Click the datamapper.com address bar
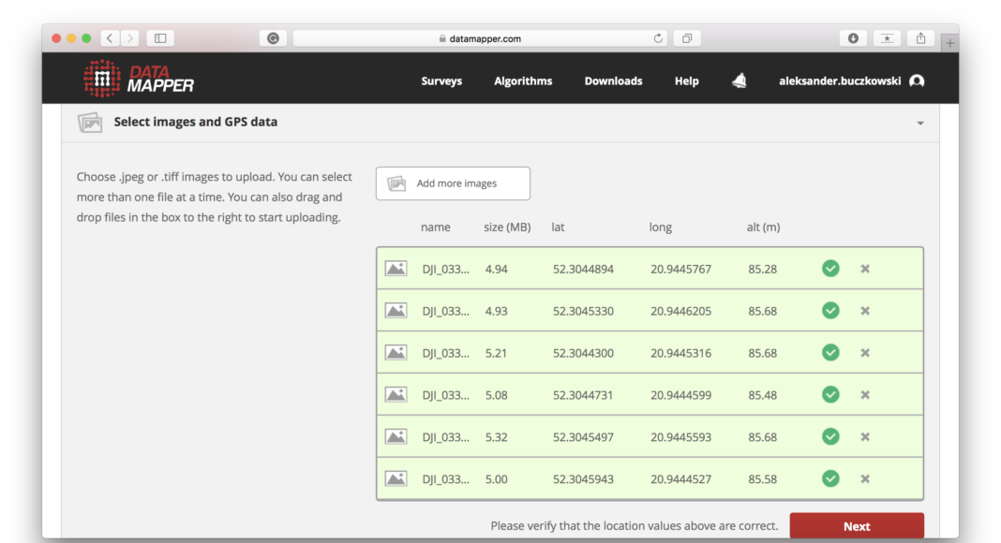The width and height of the screenshot is (1001, 543). click(478, 38)
